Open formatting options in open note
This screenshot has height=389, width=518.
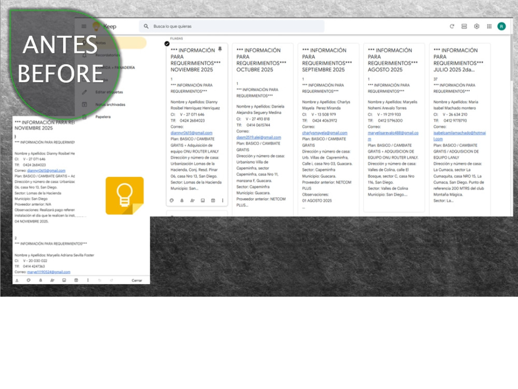tap(17, 280)
